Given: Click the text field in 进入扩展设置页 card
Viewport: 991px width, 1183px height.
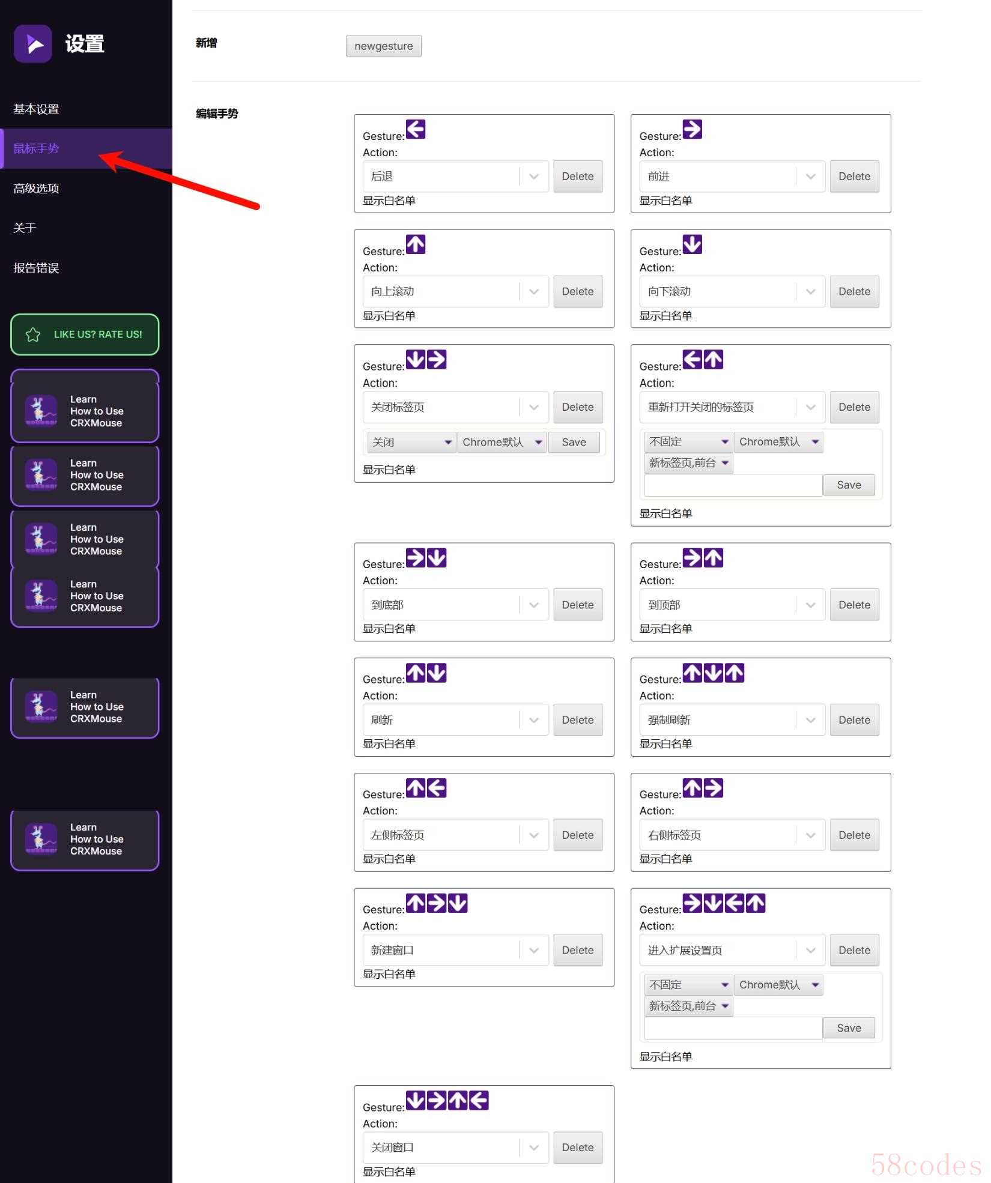Looking at the screenshot, I should pos(733,1028).
